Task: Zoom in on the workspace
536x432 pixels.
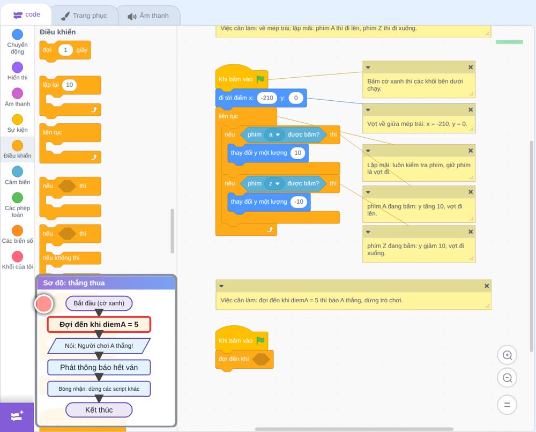Action: point(507,355)
